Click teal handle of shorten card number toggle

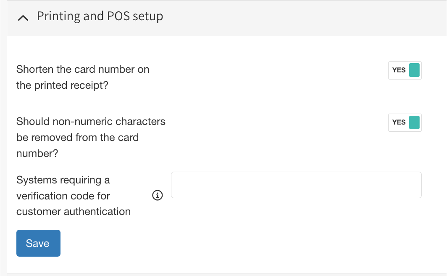click(x=414, y=70)
